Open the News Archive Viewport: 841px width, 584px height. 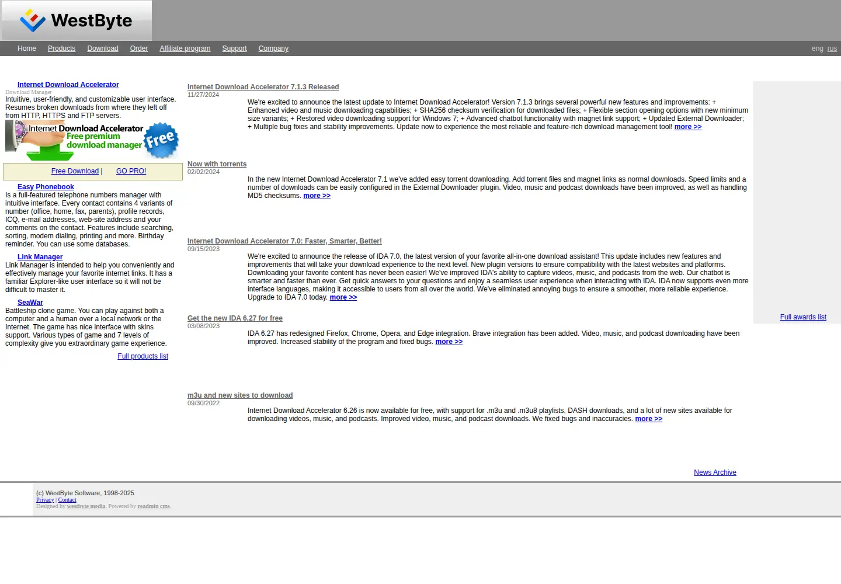click(x=715, y=472)
